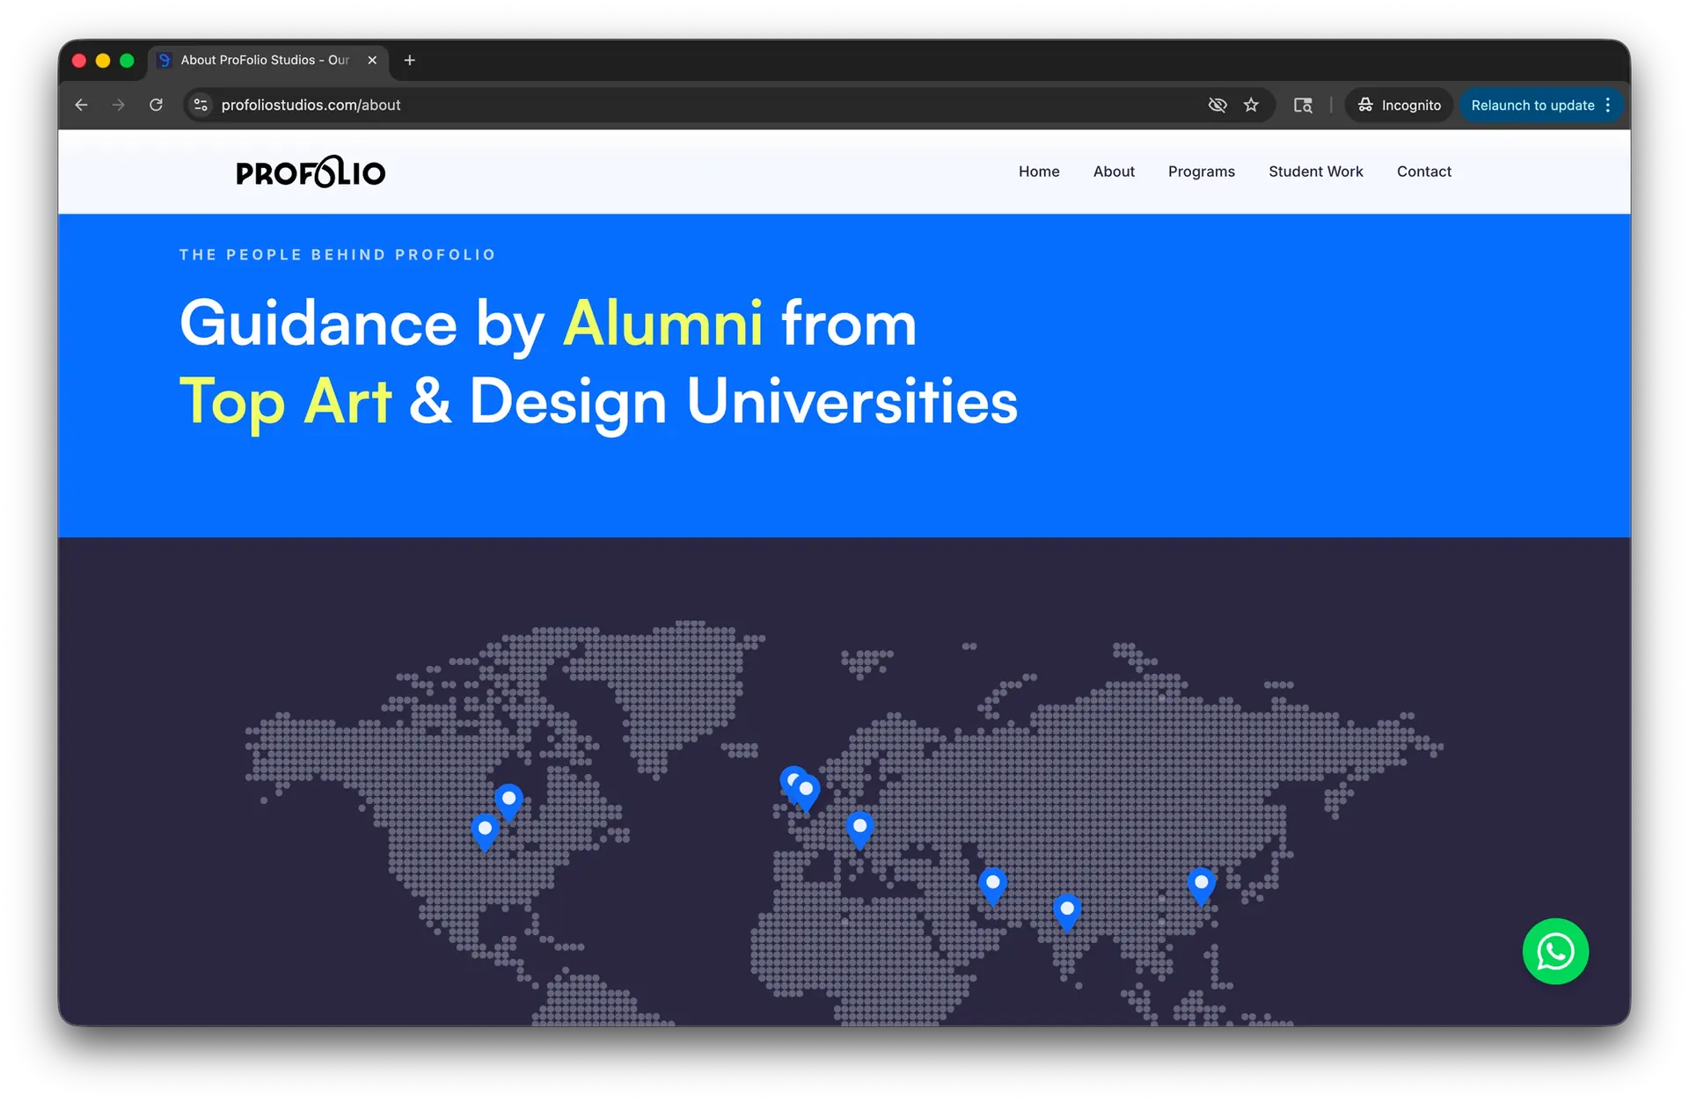The height and width of the screenshot is (1103, 1689).
Task: Click the front UK map pin
Action: (x=806, y=793)
